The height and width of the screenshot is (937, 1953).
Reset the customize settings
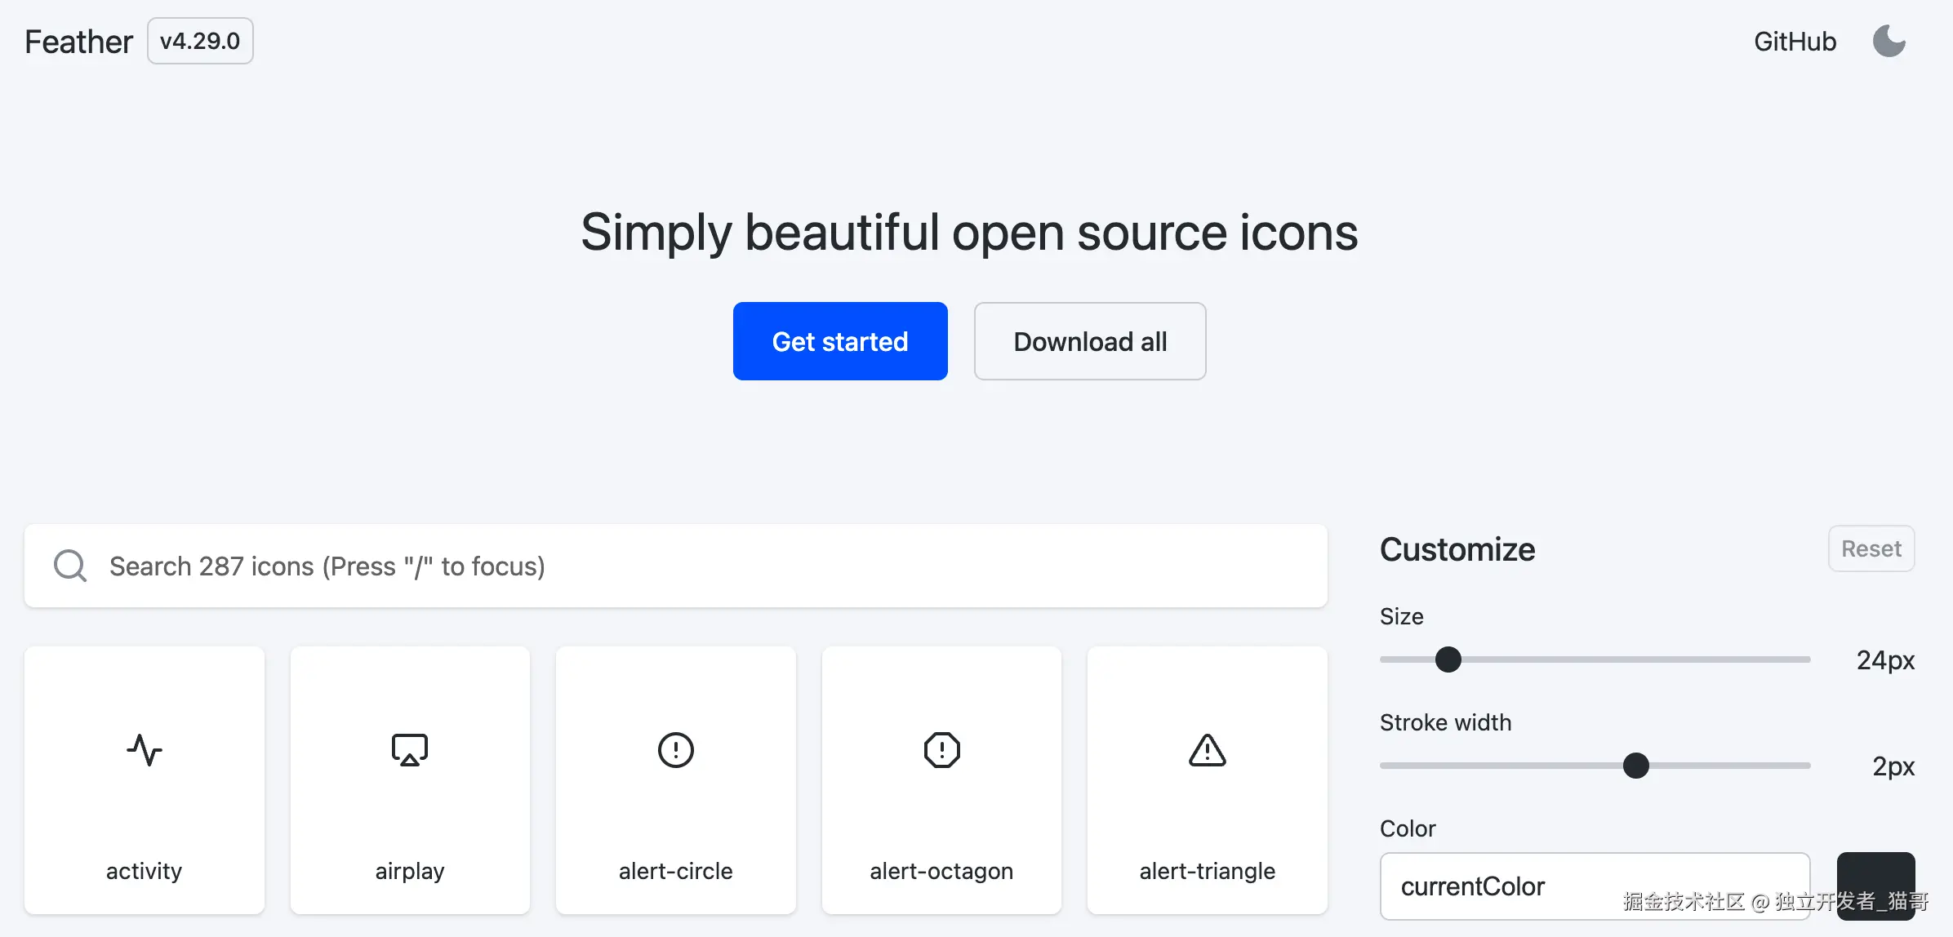click(x=1871, y=548)
